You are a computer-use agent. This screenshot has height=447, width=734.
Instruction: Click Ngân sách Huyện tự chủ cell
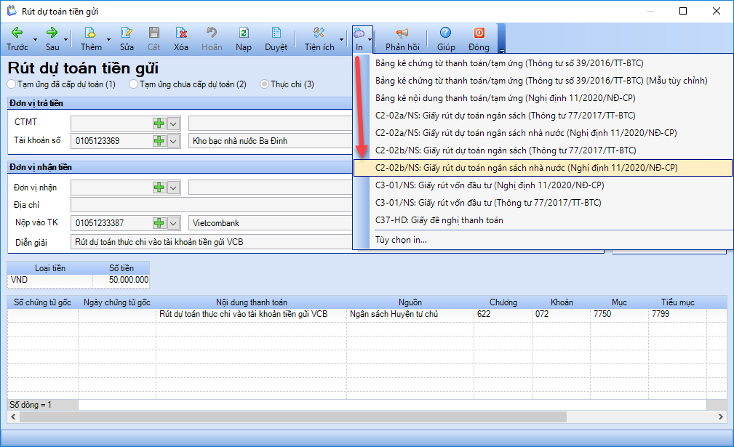[410, 314]
